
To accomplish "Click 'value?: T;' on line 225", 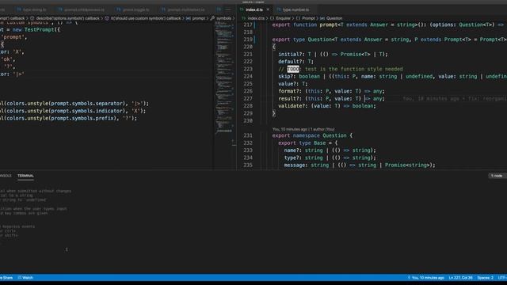I will [293, 84].
